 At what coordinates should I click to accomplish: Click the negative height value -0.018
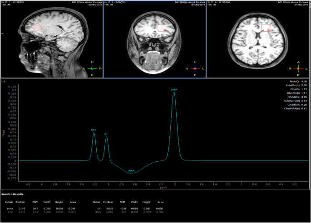click(x=146, y=212)
